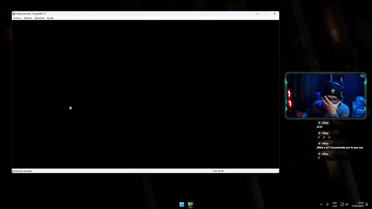Switch the ESP LAA input language

(335, 204)
